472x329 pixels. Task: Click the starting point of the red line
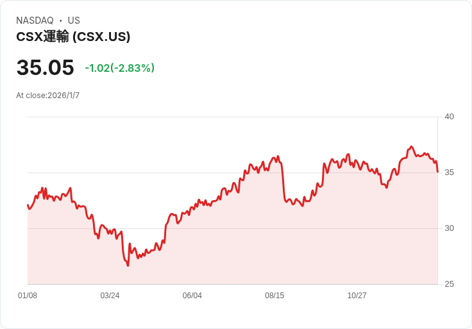[x=28, y=205]
